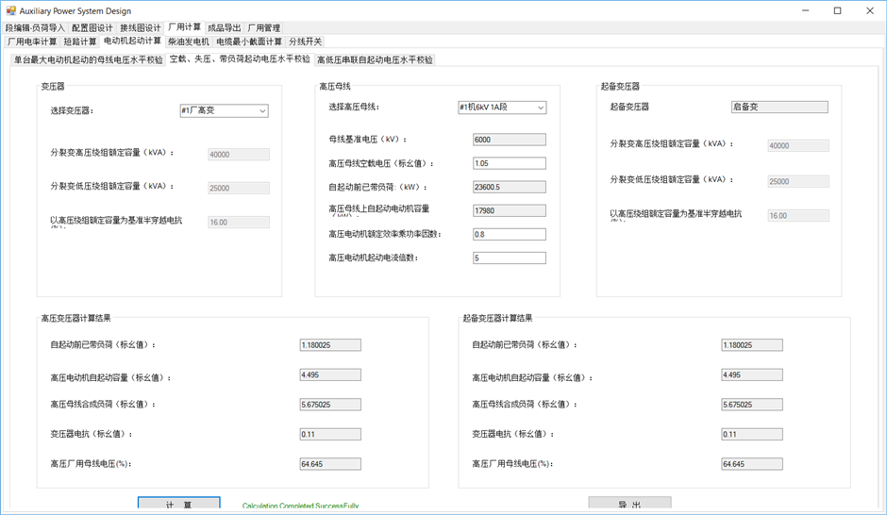
Task: Open the 段编辑-负荷导入 tab
Action: tap(35, 27)
